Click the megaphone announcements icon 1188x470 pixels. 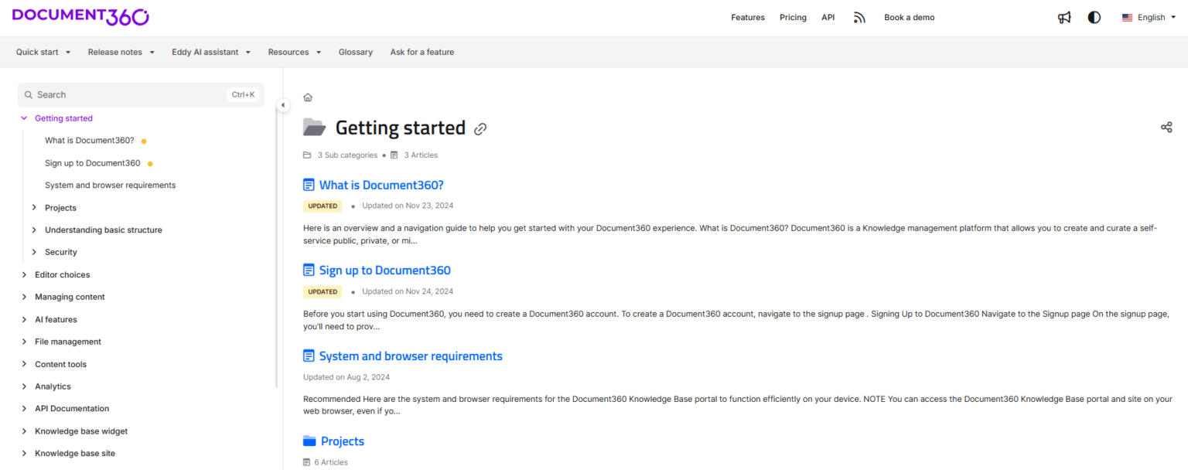tap(1064, 17)
